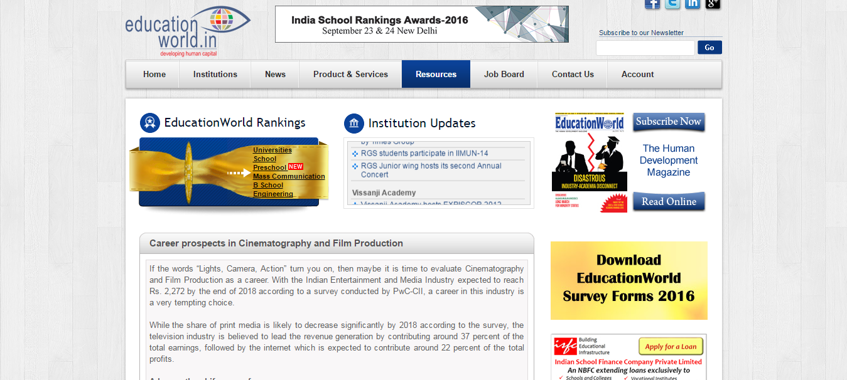Click 'Career prospects in Cinematography and Film Production' heading
The image size is (847, 380).
(276, 243)
